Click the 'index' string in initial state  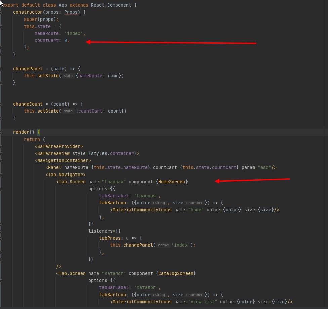(x=73, y=34)
